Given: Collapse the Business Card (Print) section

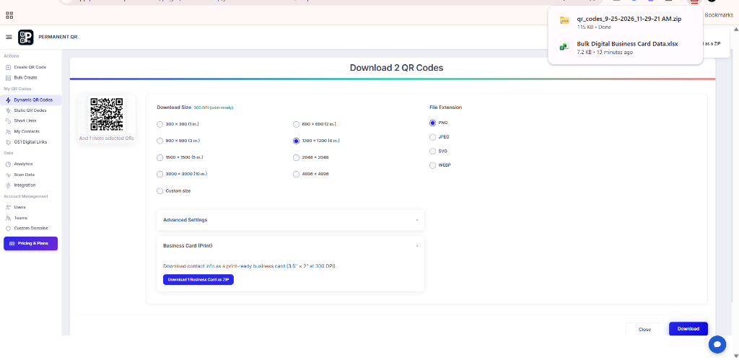Looking at the screenshot, I should point(290,246).
